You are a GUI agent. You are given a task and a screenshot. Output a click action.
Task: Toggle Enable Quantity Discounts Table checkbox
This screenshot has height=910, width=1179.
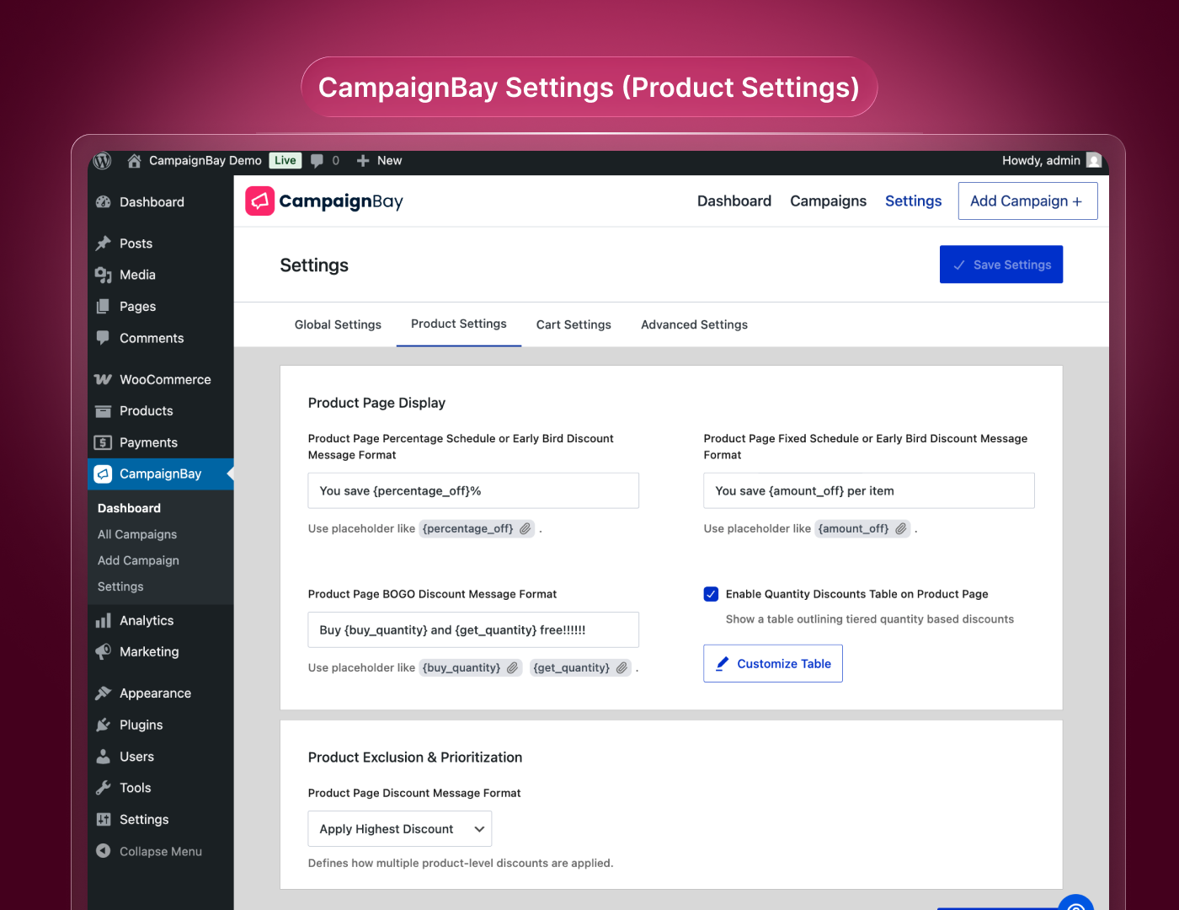(711, 594)
